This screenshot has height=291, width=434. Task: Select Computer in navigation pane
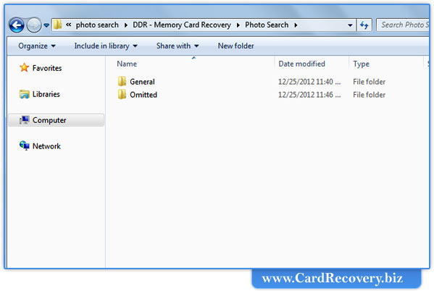click(x=49, y=120)
